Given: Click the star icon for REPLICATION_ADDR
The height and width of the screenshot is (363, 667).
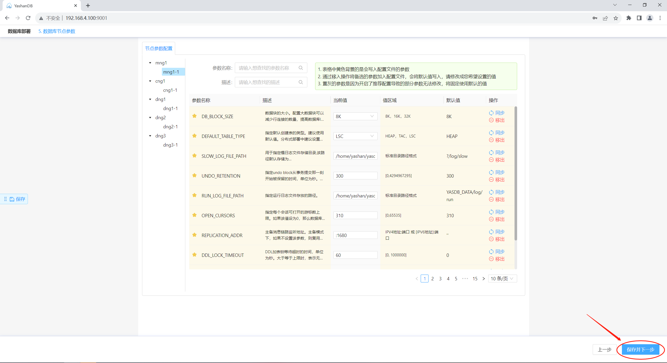Looking at the screenshot, I should [194, 235].
